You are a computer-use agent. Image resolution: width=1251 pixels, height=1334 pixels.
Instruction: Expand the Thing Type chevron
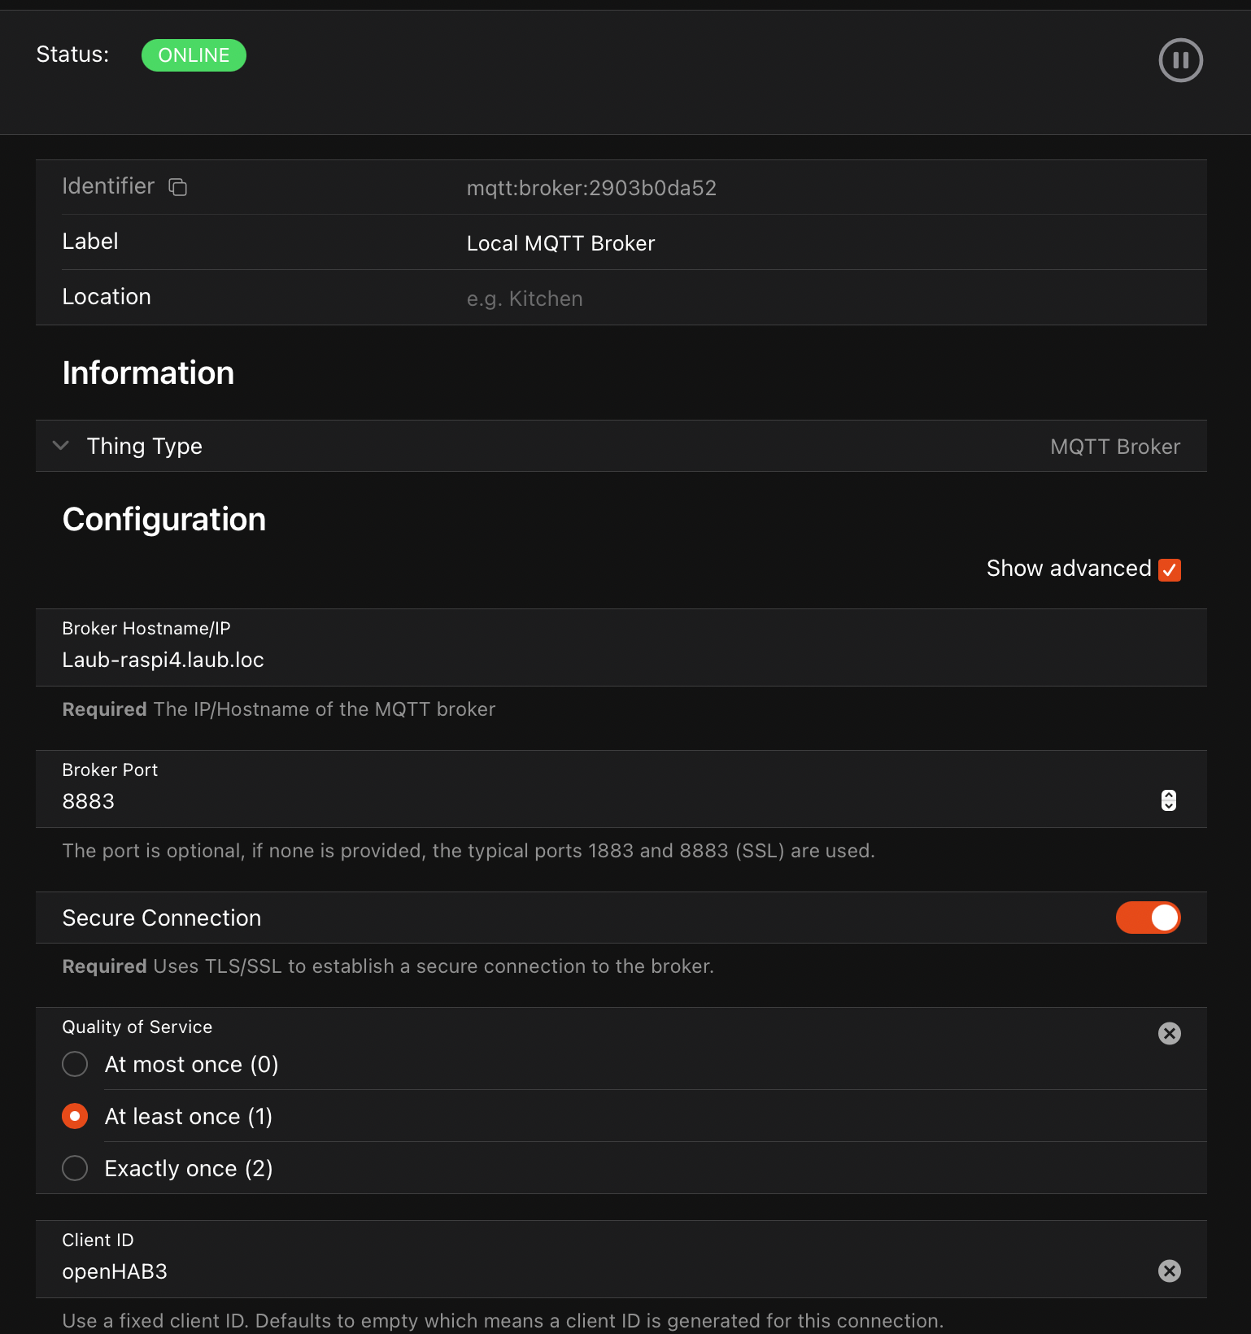click(60, 446)
